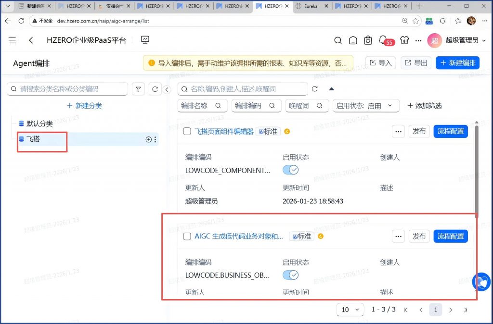Open the 启用状态 filter dropdown
Image resolution: width=493 pixels, height=324 pixels.
[x=366, y=106]
